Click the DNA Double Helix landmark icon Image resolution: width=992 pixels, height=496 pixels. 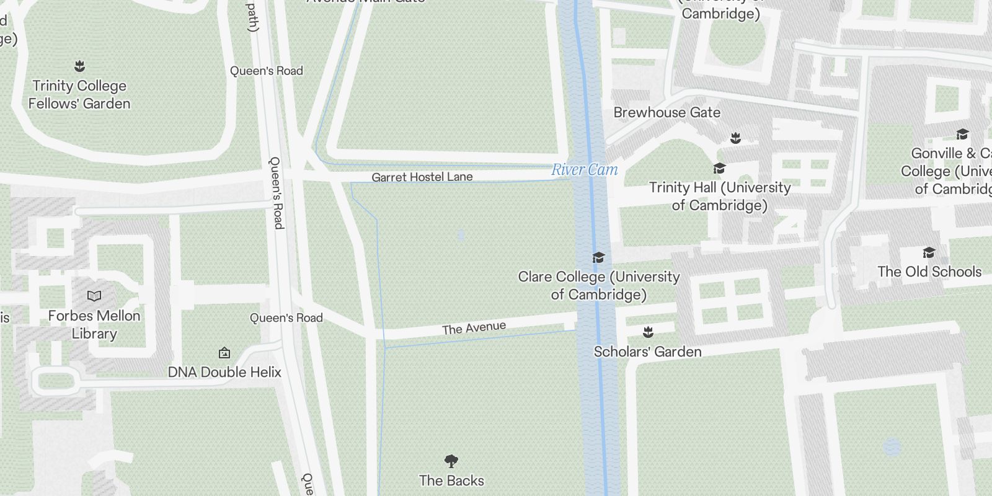point(224,353)
